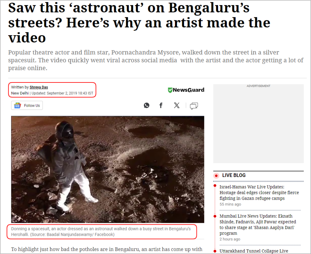Share article on Facebook icon
Screen dimensions: 311x254
pyautogui.click(x=161, y=105)
